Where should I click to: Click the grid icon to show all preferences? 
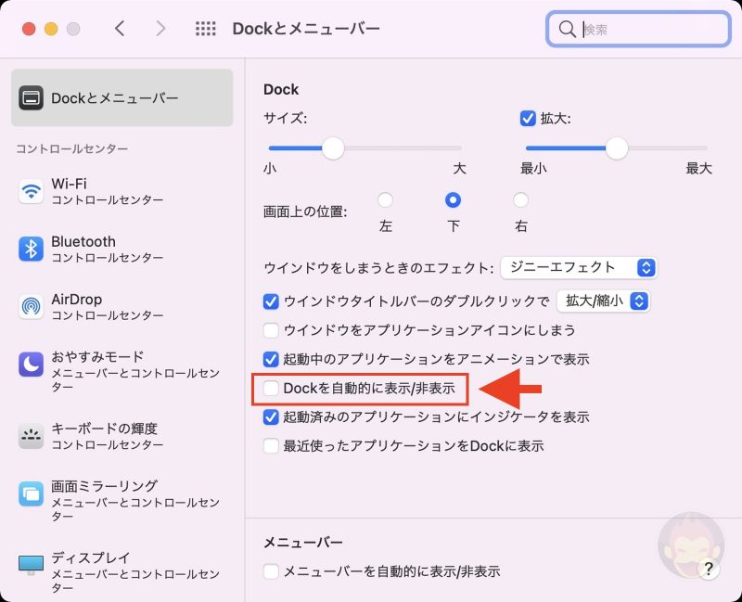pyautogui.click(x=204, y=28)
